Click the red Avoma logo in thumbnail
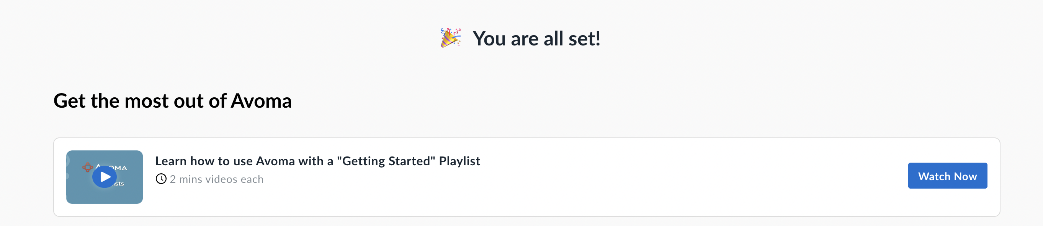 tap(87, 167)
